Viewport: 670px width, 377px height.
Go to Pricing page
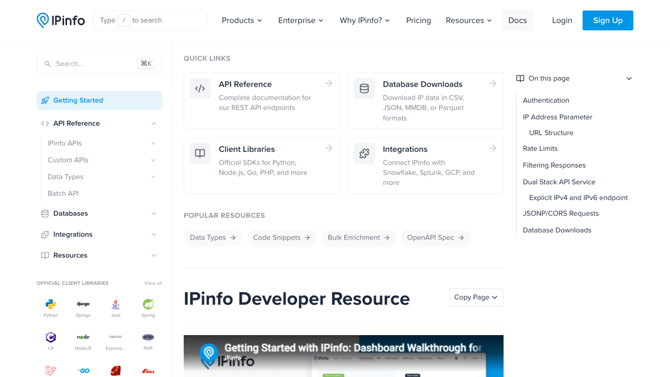pos(419,20)
